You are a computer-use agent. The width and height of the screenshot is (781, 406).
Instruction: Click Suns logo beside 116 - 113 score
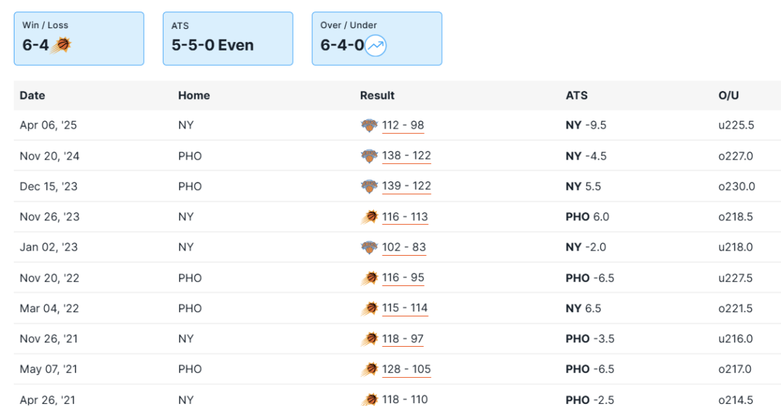369,217
